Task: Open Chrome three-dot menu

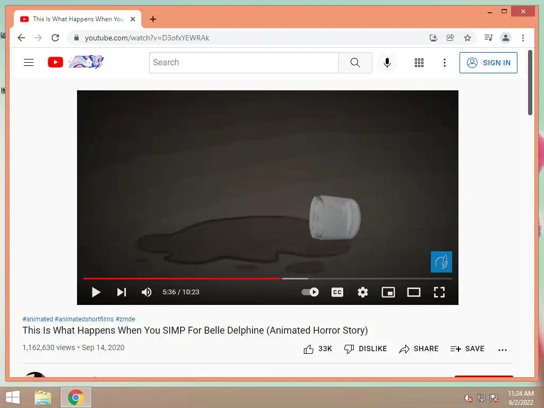Action: coord(523,38)
